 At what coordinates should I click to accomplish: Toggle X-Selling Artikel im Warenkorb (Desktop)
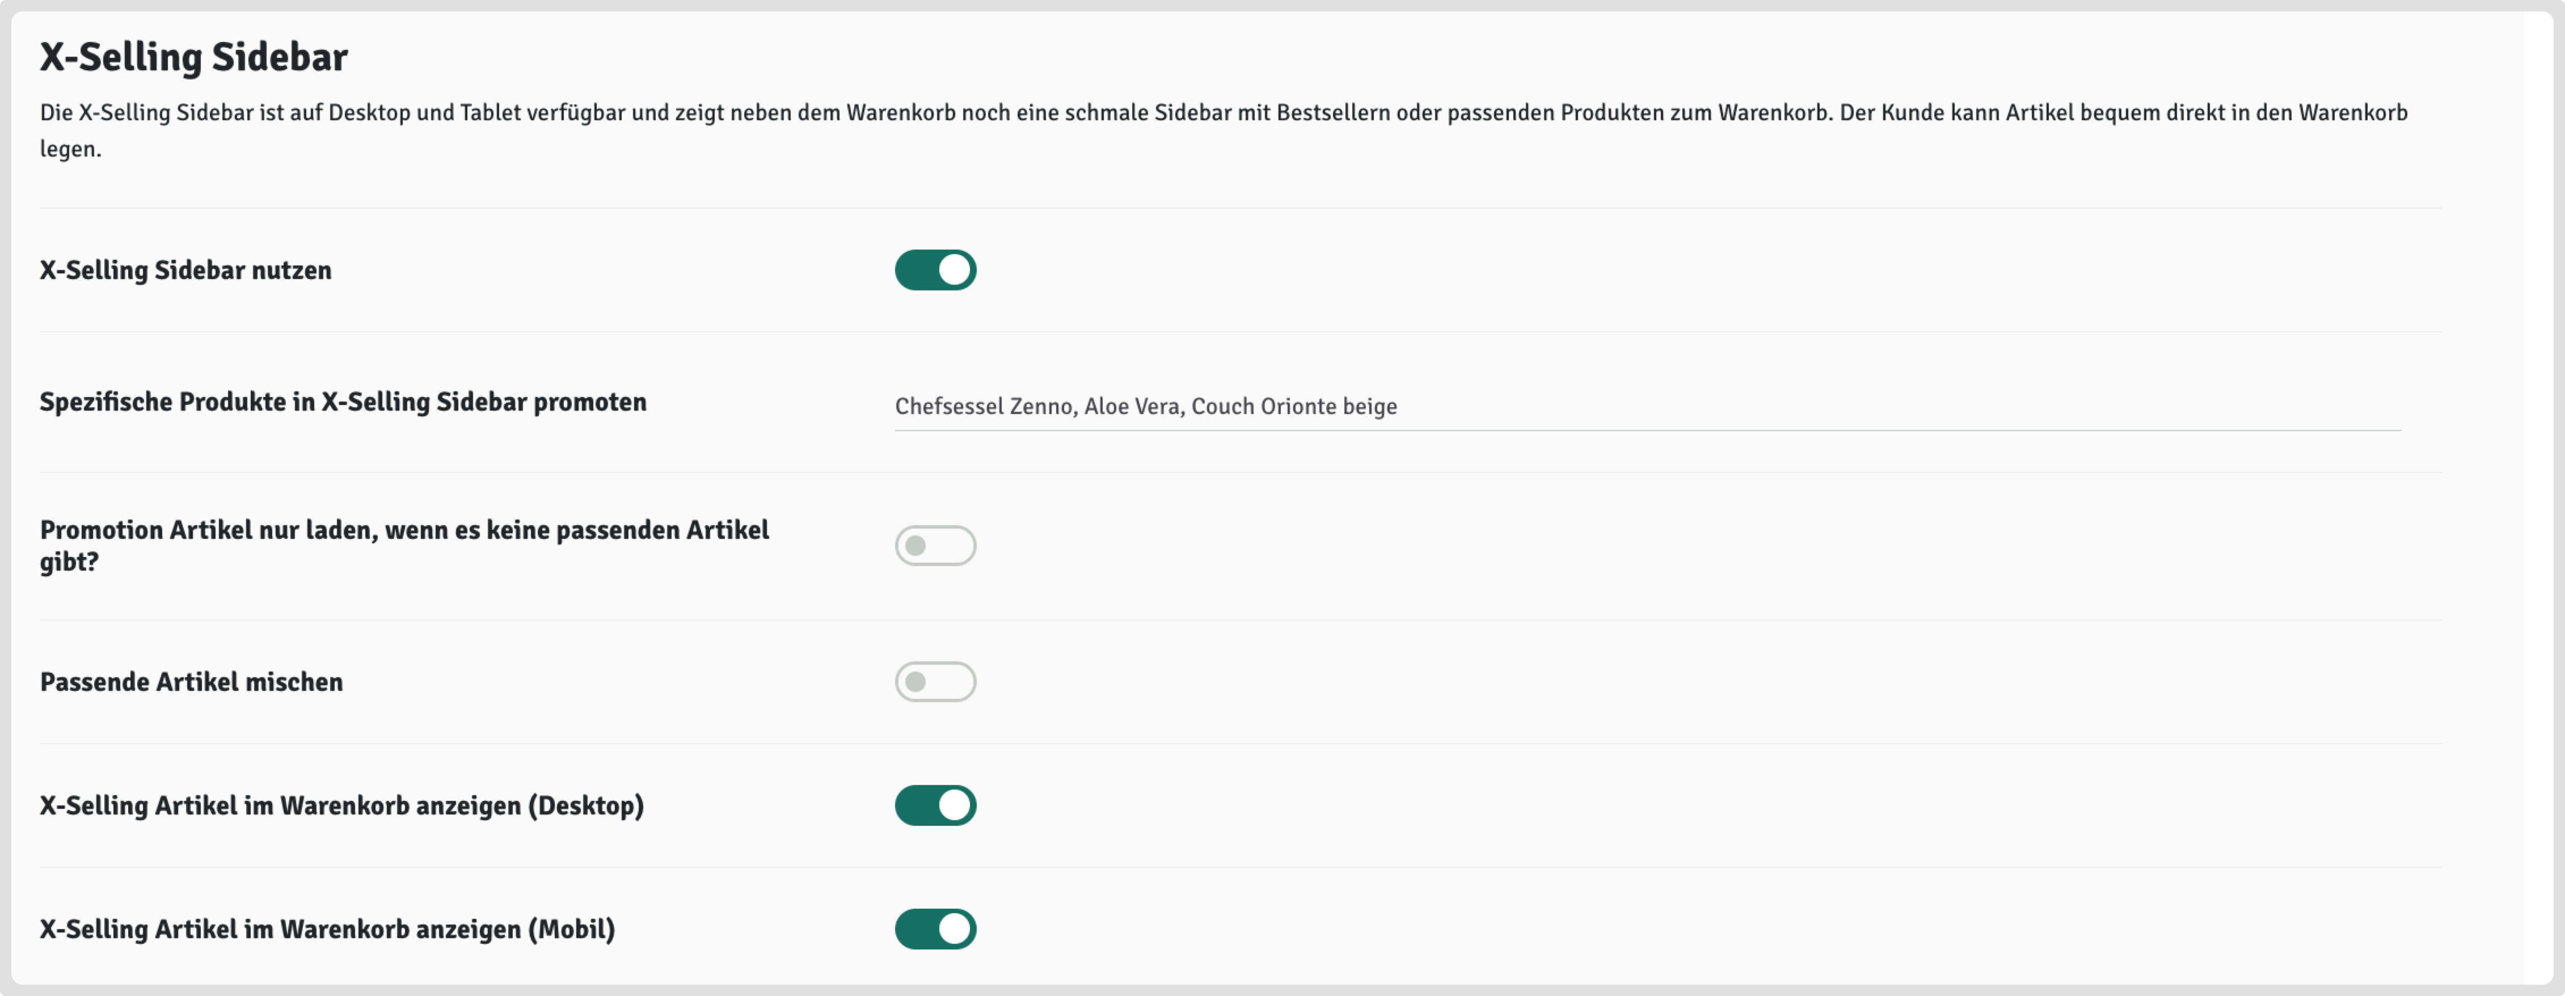(x=935, y=806)
